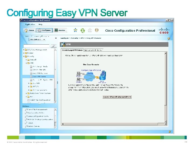Expand the Public Key Infrastructure folder

[x=26, y=93]
